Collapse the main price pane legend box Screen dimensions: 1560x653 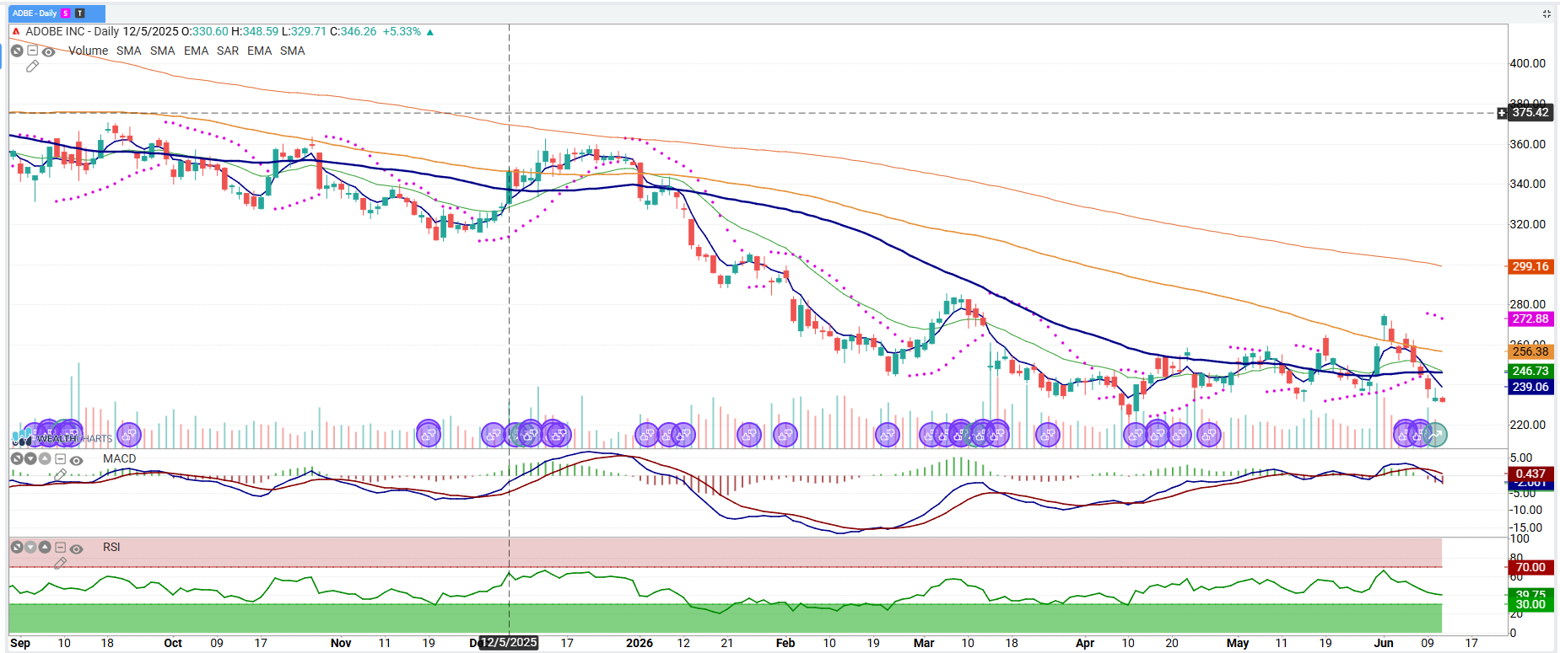[33, 51]
